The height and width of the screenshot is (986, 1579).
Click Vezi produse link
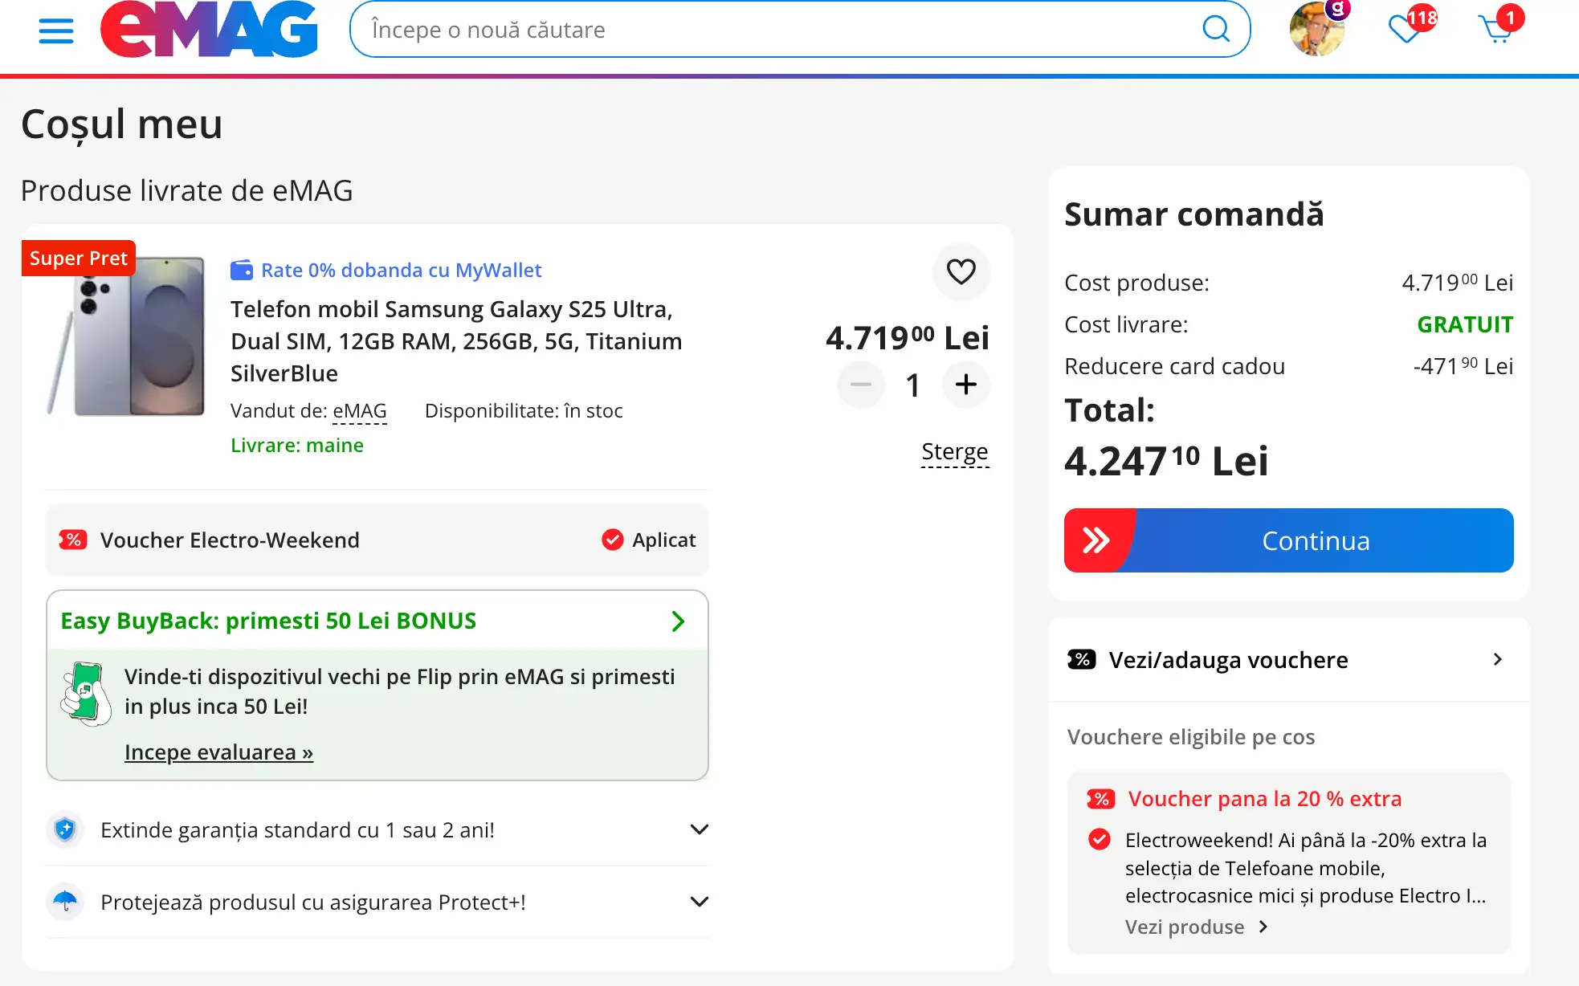click(1185, 927)
